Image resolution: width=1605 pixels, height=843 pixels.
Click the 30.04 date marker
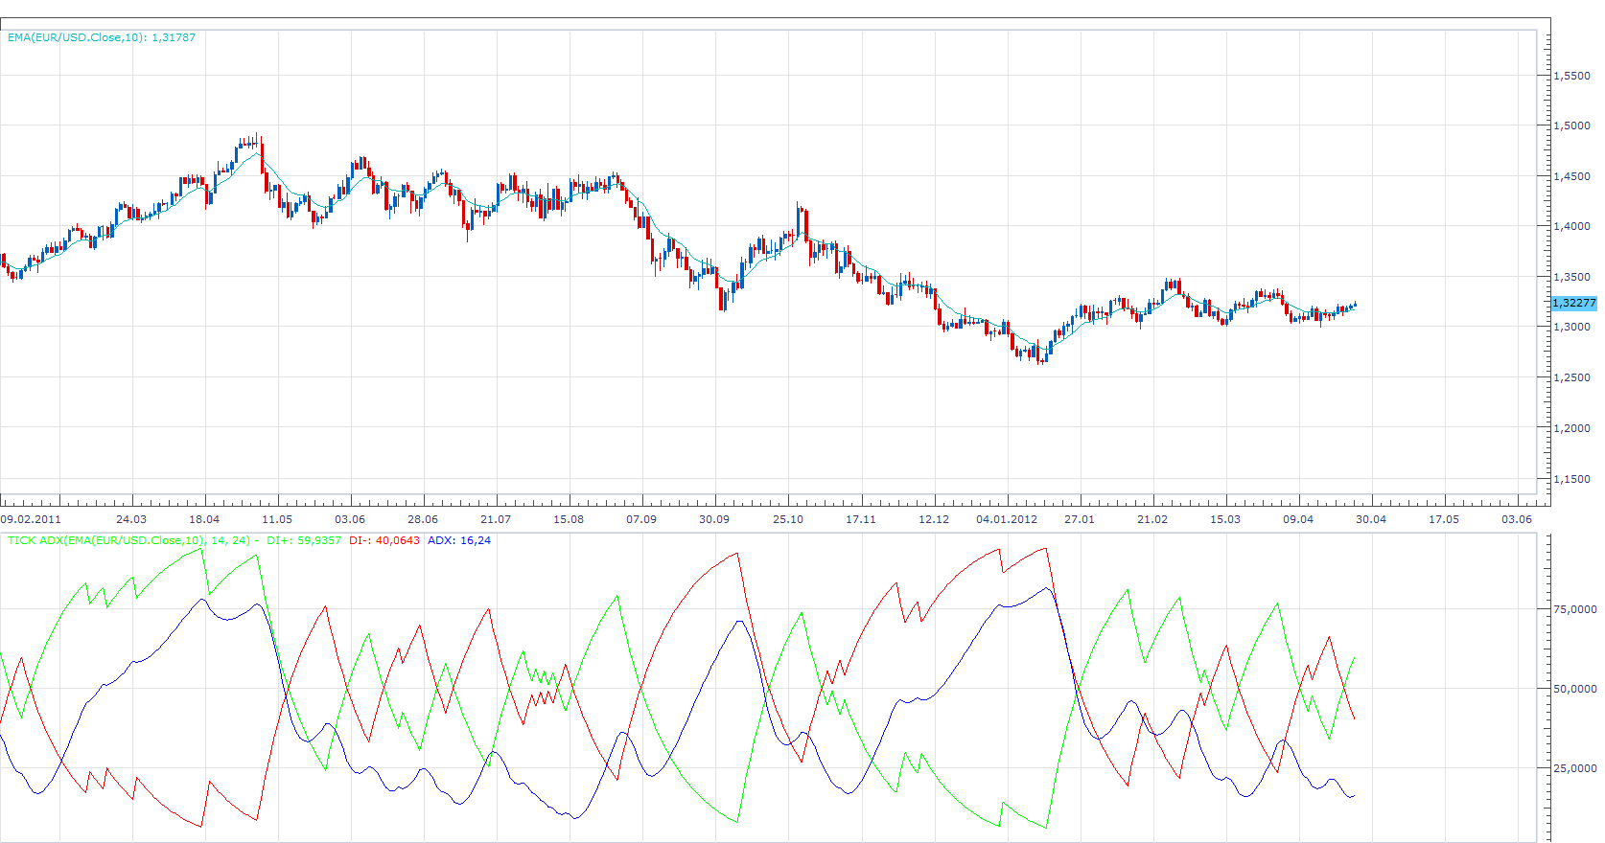click(x=1371, y=519)
